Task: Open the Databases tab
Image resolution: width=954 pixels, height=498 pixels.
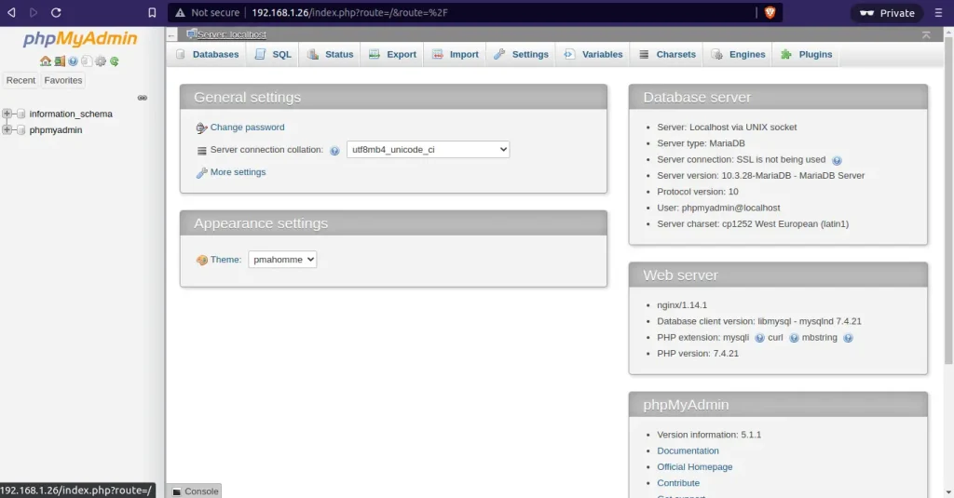Action: 207,54
